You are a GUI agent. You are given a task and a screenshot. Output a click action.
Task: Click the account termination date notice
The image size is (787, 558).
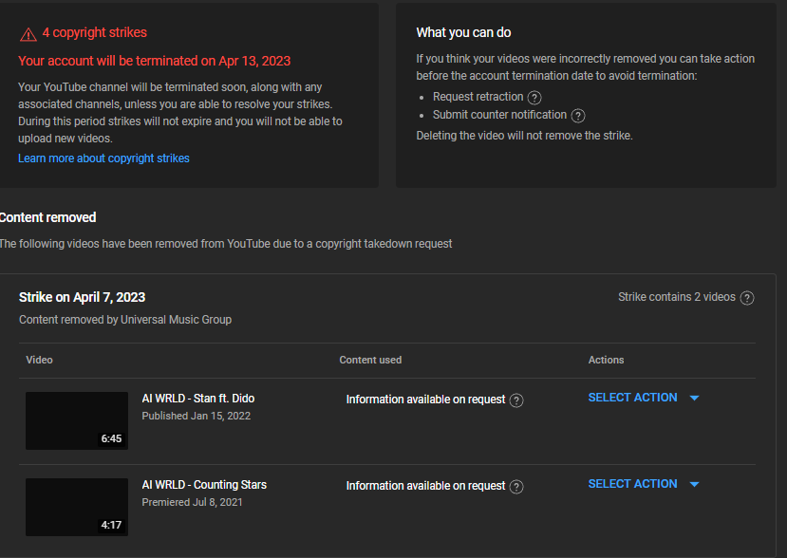click(x=155, y=62)
